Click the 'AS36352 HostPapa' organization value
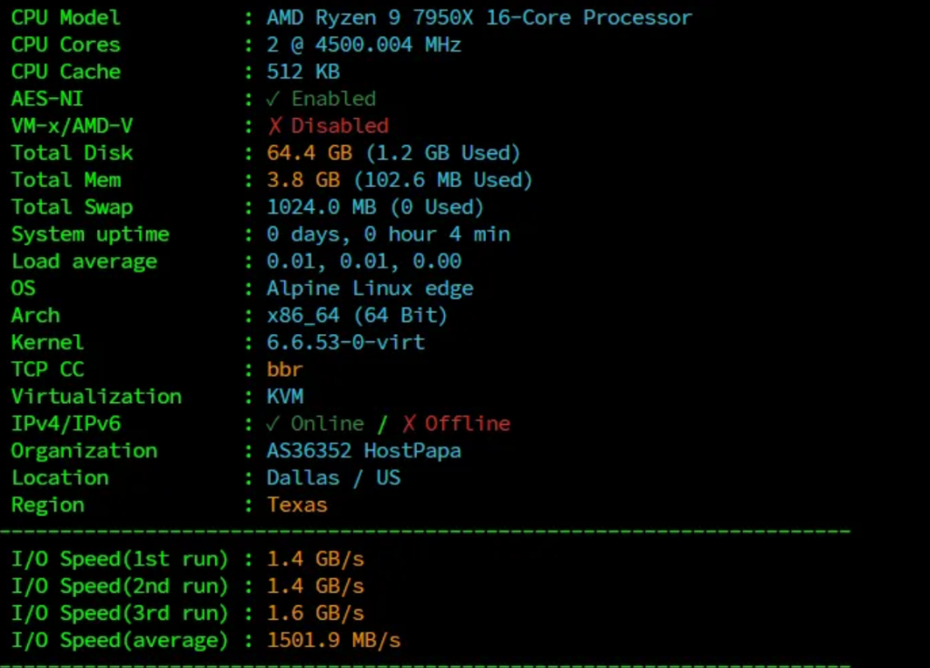Screen dimensions: 930x668 click(363, 451)
